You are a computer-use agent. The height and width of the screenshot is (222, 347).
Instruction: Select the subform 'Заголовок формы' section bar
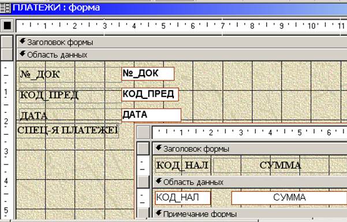click(x=249, y=149)
